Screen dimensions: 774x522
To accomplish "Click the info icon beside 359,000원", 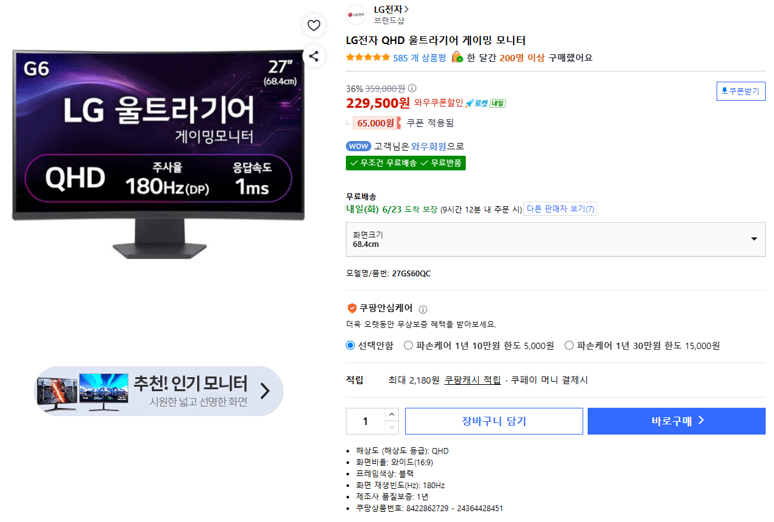I will 412,89.
